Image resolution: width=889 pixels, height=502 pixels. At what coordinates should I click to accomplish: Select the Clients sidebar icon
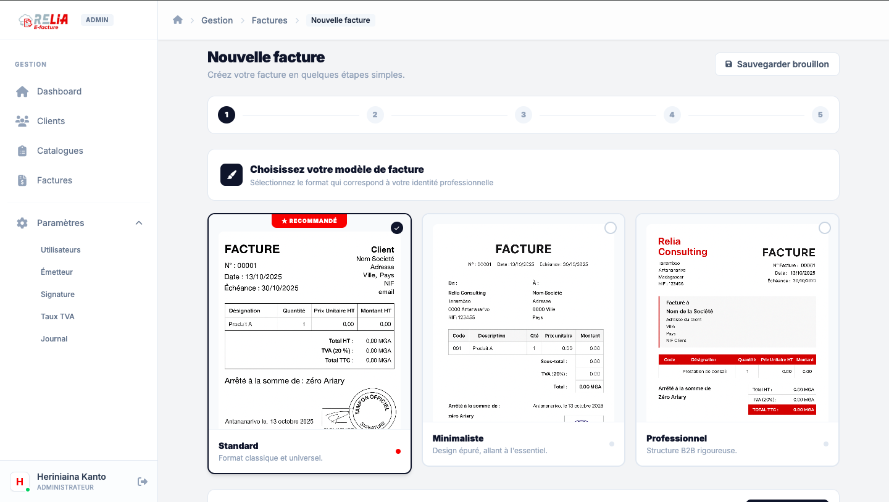pyautogui.click(x=22, y=120)
